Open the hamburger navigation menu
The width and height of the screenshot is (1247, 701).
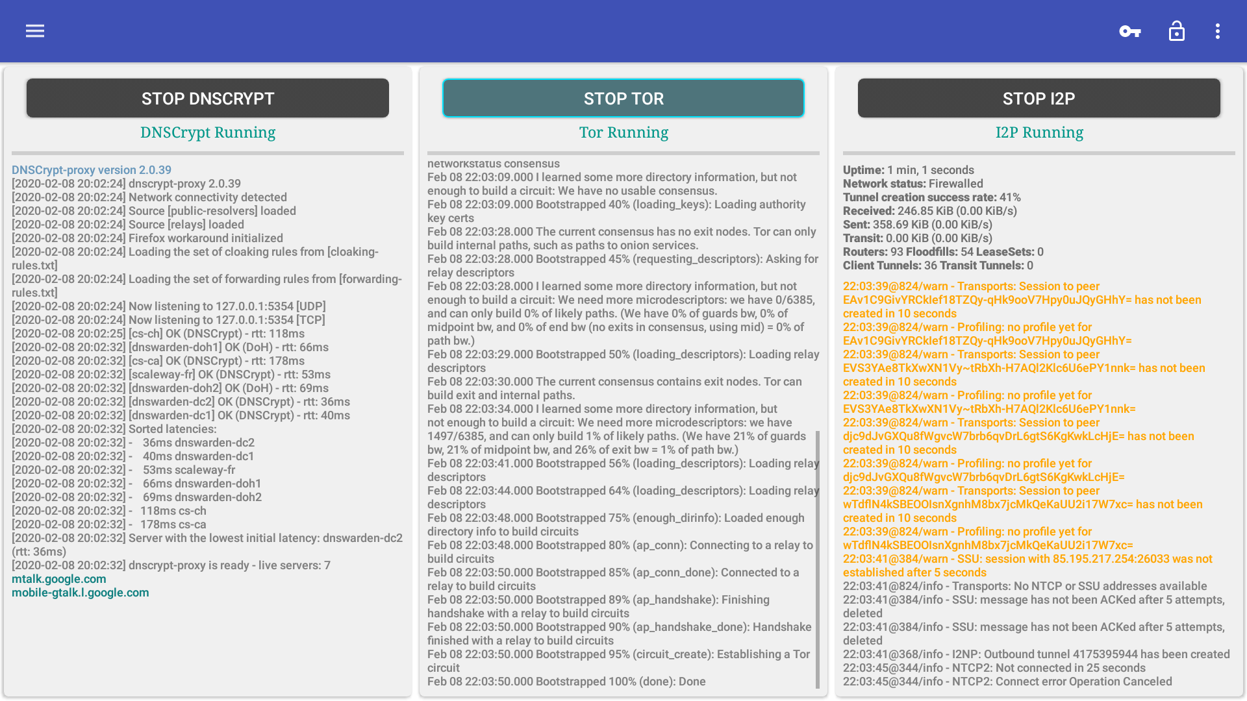click(x=35, y=31)
